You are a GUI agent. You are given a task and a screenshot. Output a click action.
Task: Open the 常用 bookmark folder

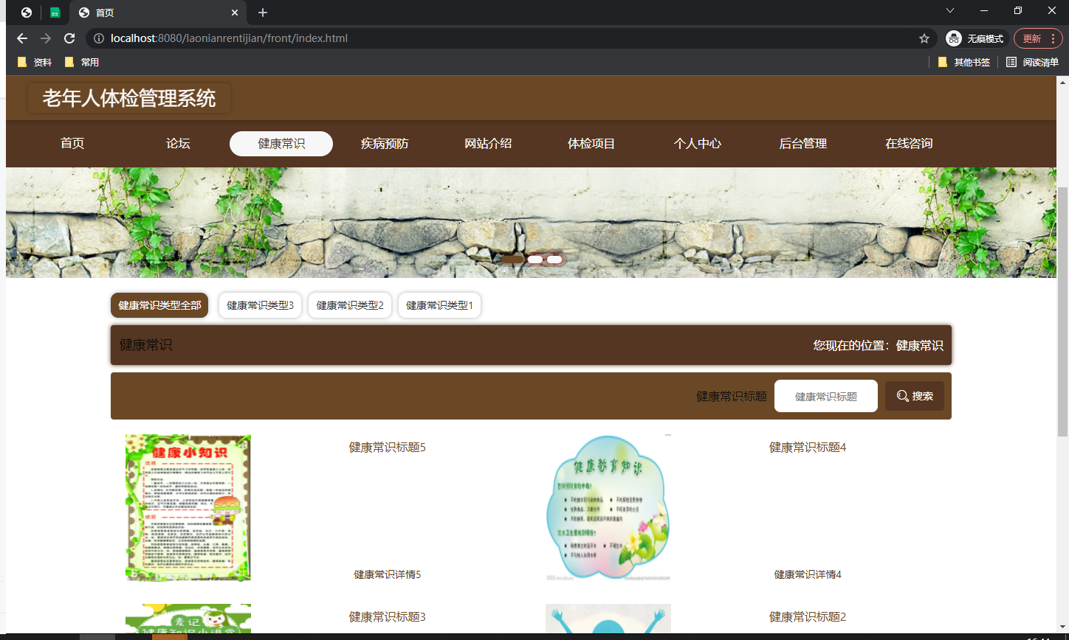click(82, 62)
